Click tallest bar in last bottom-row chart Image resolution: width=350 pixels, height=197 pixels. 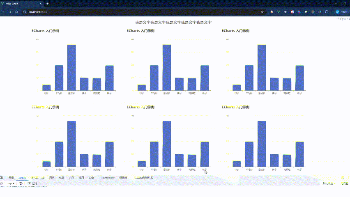click(x=262, y=144)
